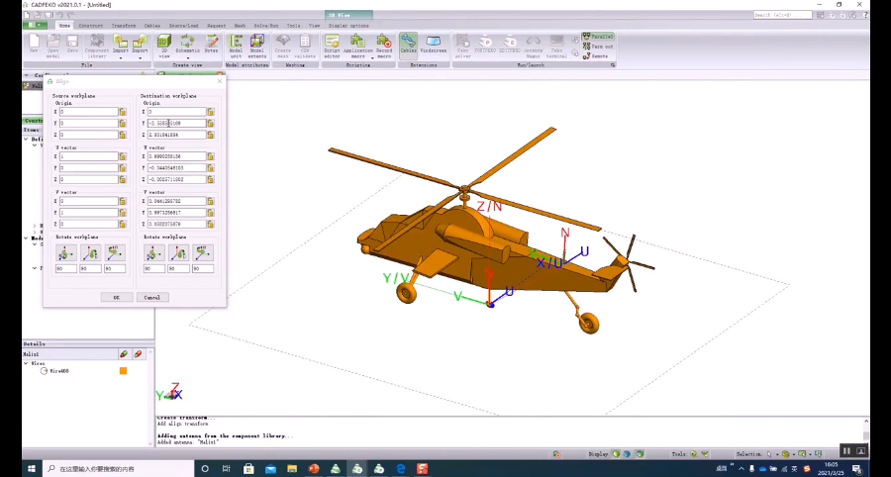
Task: Confirm the Align dialog with OK
Action: tap(117, 298)
